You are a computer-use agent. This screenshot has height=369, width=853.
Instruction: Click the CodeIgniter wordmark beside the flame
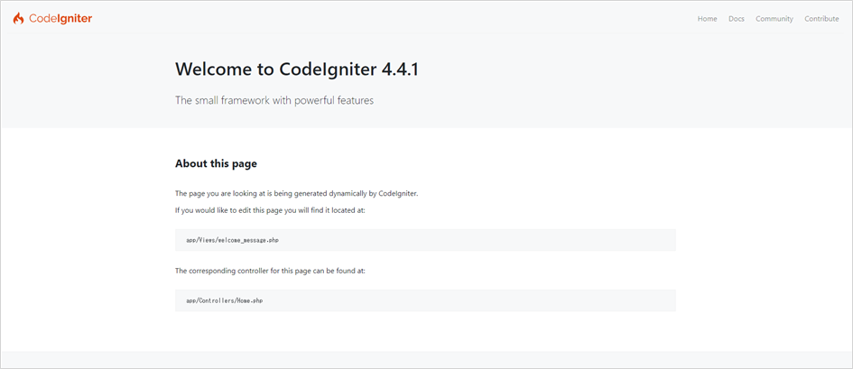[60, 18]
